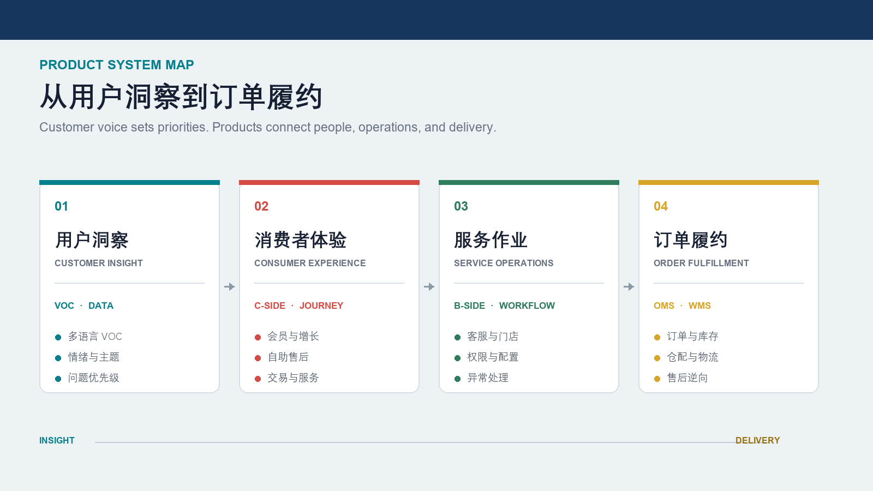Screen dimensions: 873x491
Task: Click the SERVICE OPERATIONS label
Action: pos(504,263)
